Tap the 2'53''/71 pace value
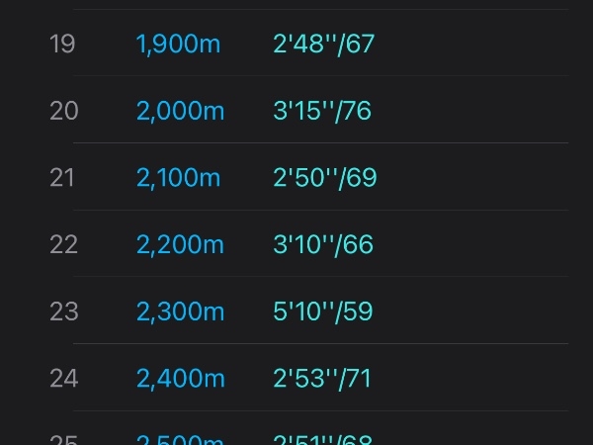The image size is (593, 445). pyautogui.click(x=322, y=379)
